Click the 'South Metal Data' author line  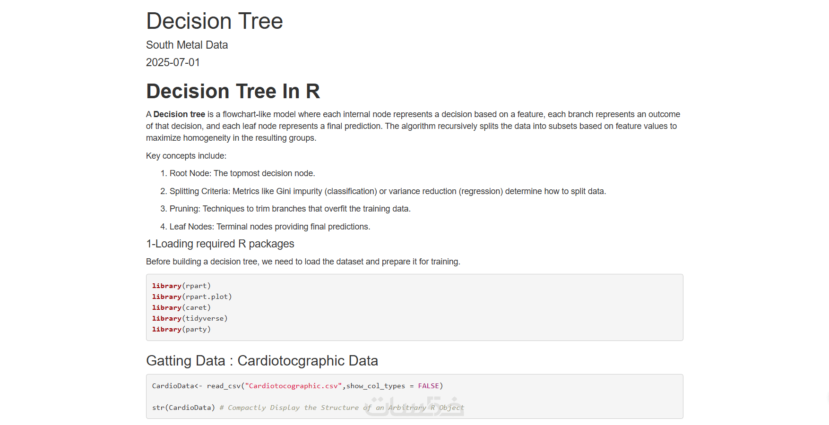(x=187, y=45)
